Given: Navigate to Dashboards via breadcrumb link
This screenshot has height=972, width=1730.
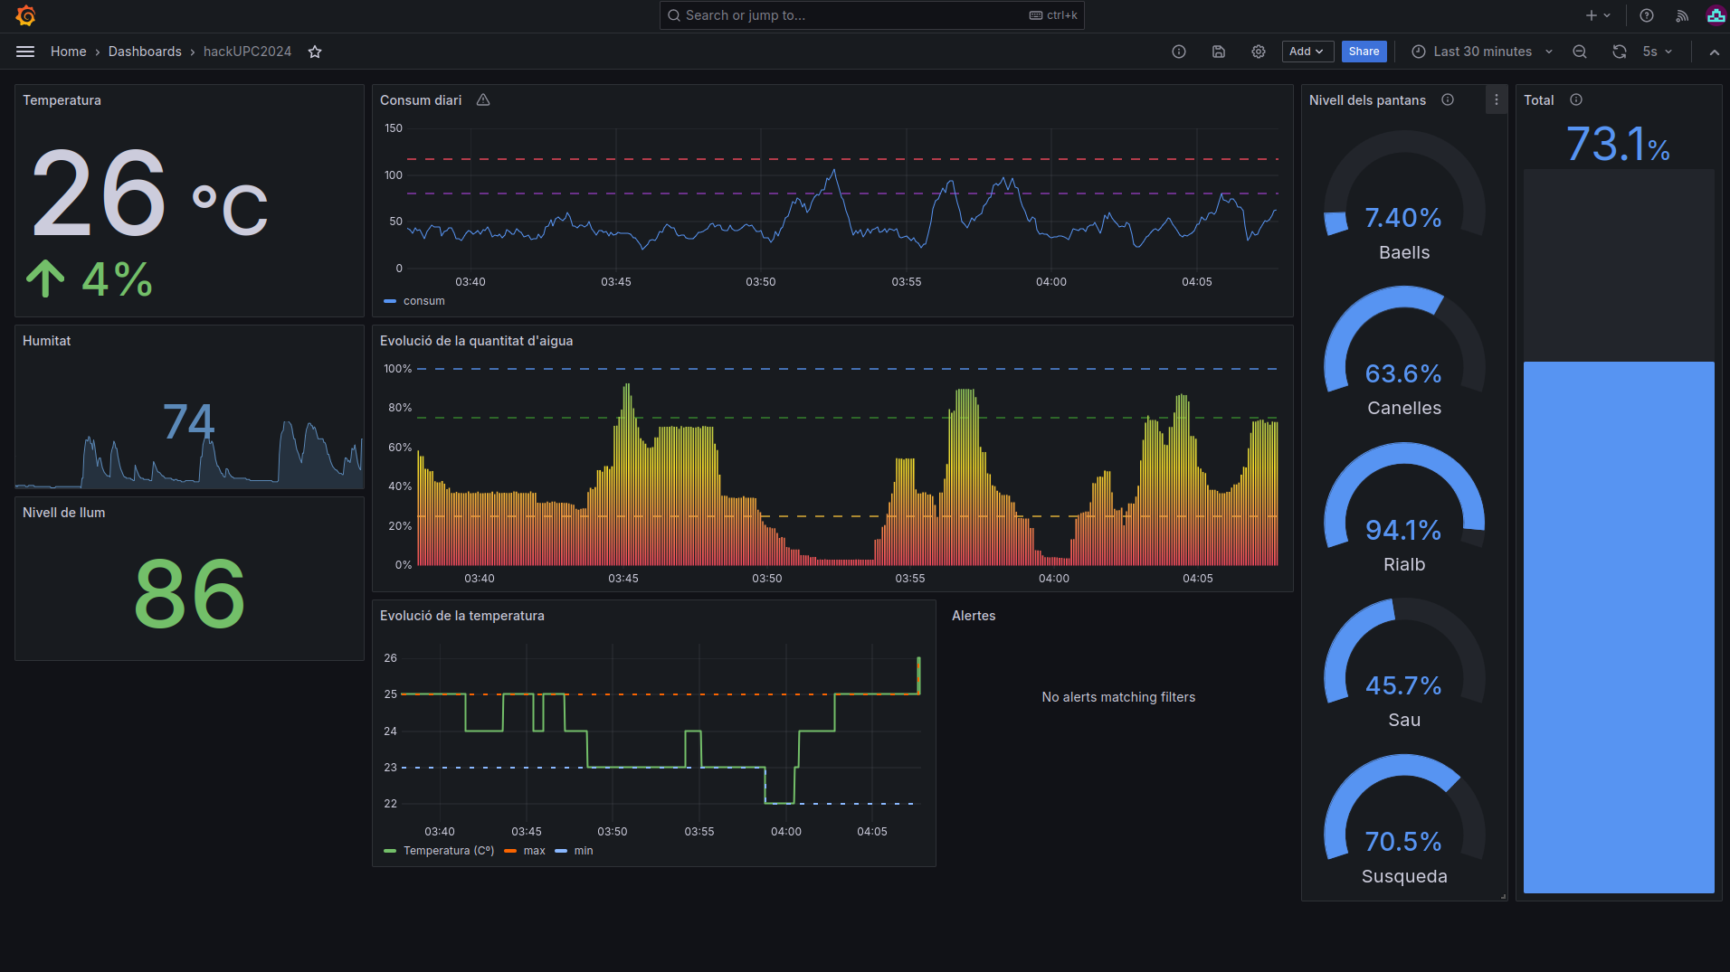Looking at the screenshot, I should tap(145, 52).
